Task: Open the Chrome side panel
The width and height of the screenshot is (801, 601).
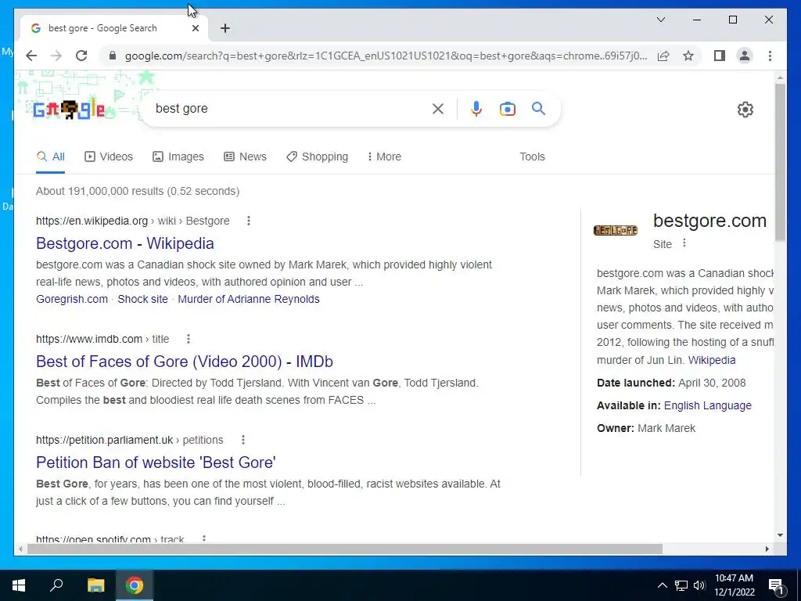Action: point(720,56)
